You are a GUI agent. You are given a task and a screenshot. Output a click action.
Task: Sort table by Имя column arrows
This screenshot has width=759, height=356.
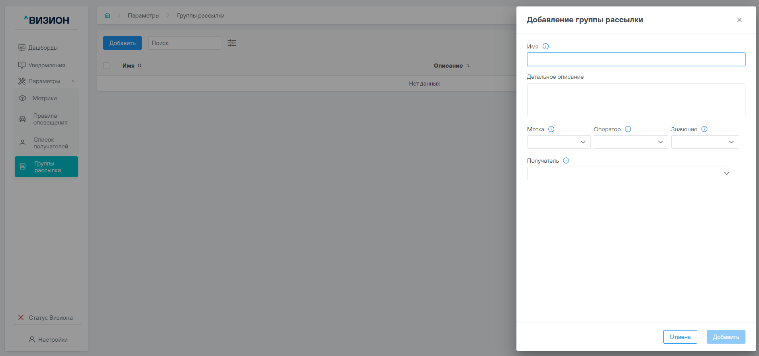tap(139, 66)
